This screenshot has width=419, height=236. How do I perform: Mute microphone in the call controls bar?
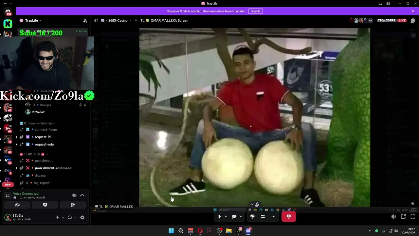[219, 217]
